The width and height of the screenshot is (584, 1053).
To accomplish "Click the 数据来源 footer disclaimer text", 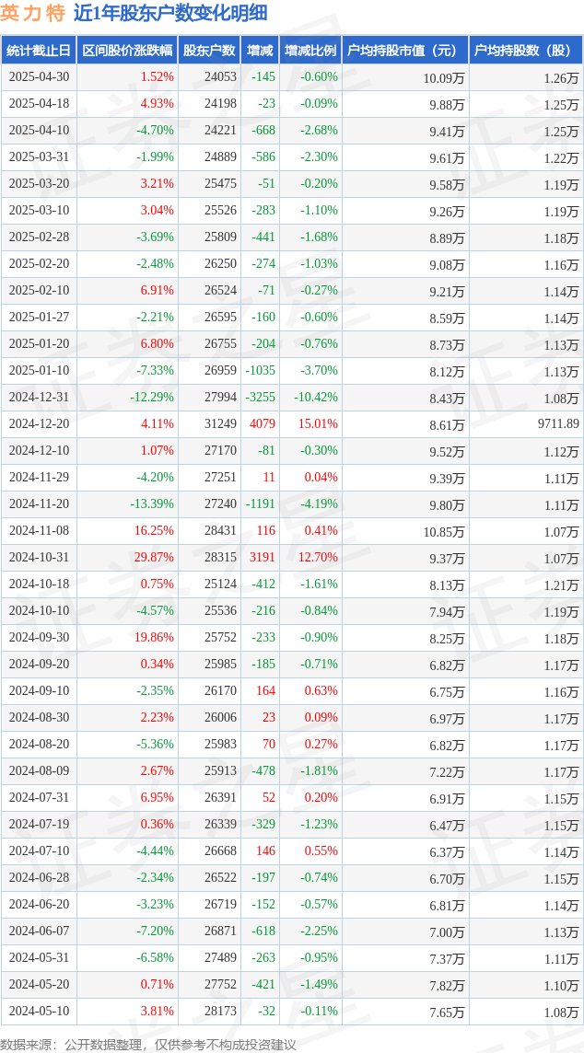I will click(148, 1043).
